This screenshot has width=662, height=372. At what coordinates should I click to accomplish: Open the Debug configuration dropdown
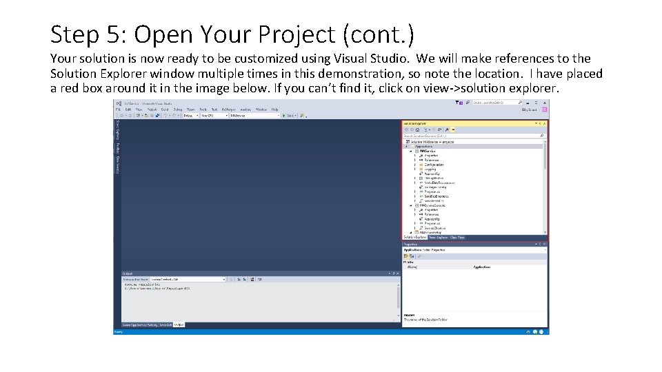pos(191,116)
